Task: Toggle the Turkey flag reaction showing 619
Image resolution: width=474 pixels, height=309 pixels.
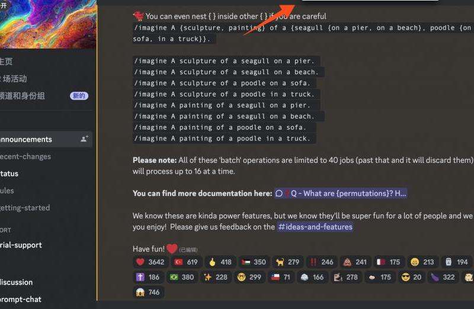Action: [x=186, y=262]
